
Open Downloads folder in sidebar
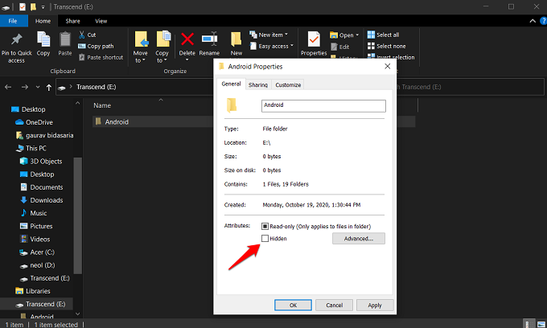[42, 200]
